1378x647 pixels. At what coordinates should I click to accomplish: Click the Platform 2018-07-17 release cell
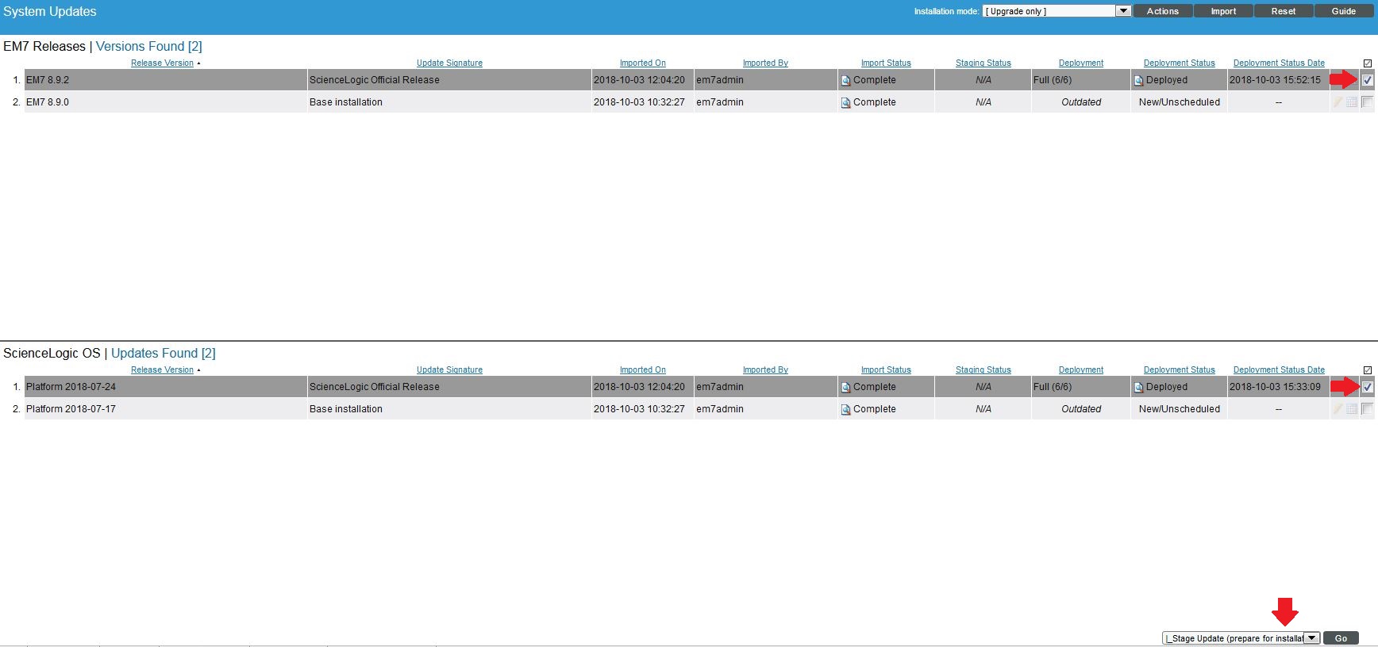pos(166,409)
